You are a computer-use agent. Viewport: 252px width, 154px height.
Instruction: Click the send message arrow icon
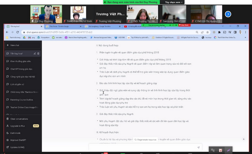coord(199,148)
